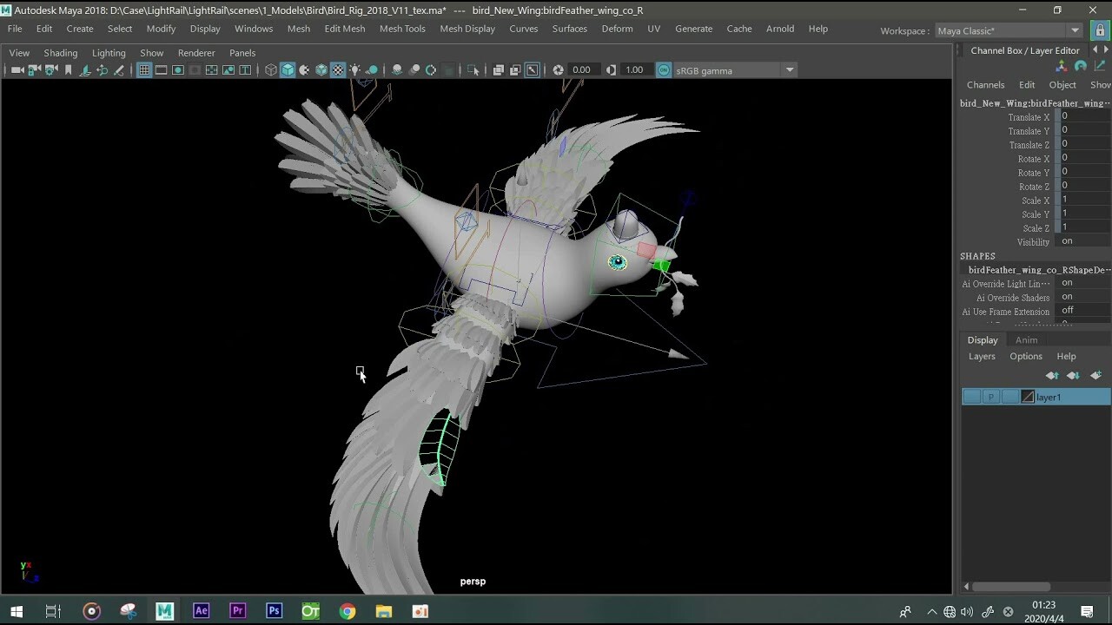Click the Move layer up arrow in Layer Editor
Screen dimensions: 1112x625
pyautogui.click(x=1052, y=375)
